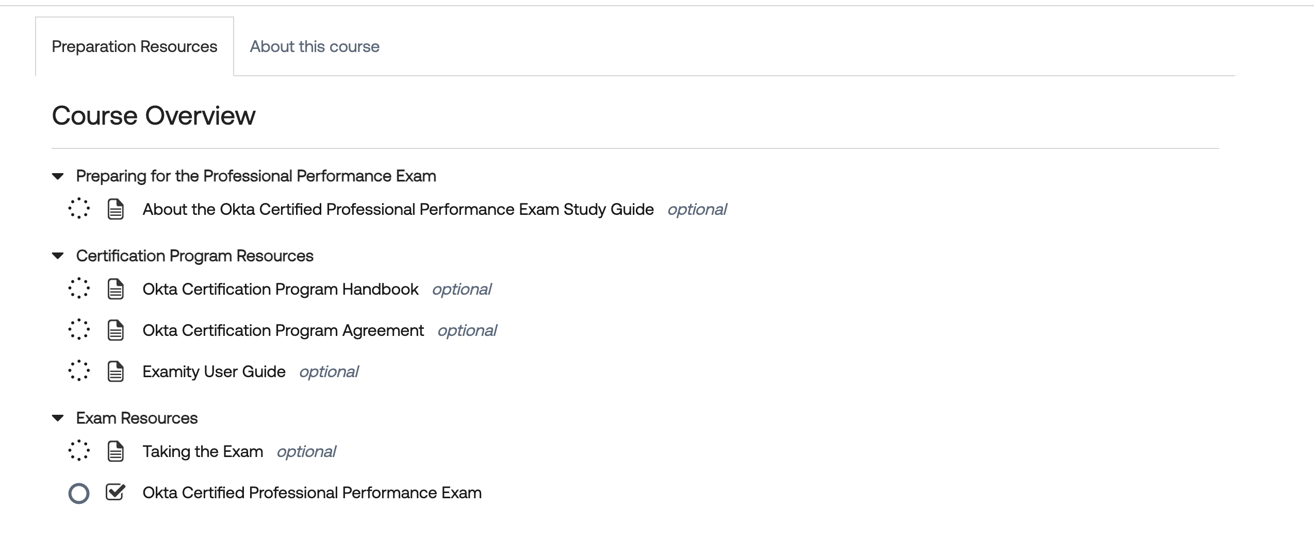Open Okta Certification Program Handbook link
1314x541 pixels.
coord(281,289)
